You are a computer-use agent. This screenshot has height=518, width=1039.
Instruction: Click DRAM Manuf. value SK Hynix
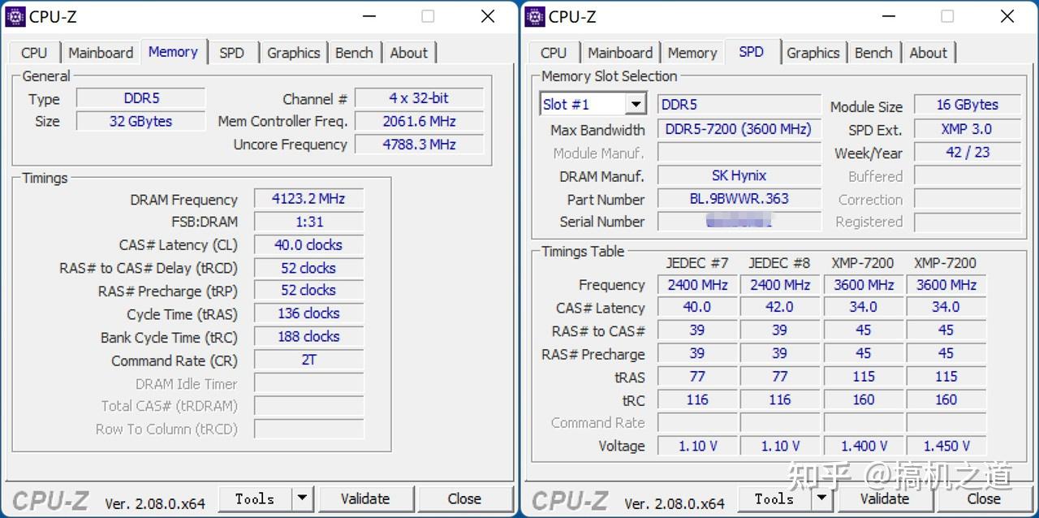pyautogui.click(x=739, y=175)
